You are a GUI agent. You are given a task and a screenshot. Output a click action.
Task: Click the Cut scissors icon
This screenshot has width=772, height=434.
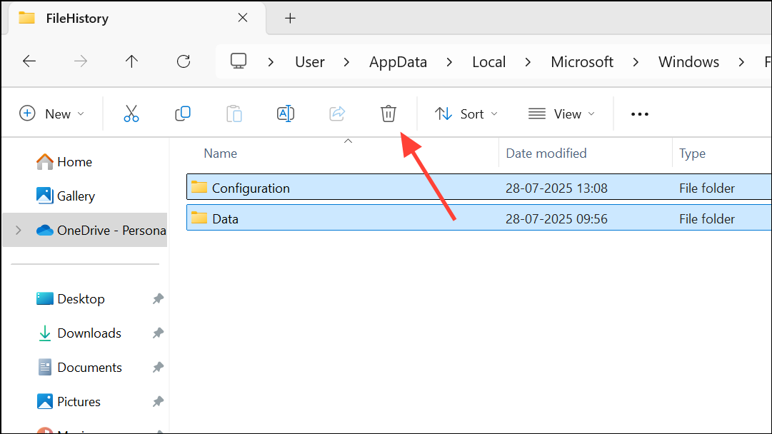tap(131, 113)
